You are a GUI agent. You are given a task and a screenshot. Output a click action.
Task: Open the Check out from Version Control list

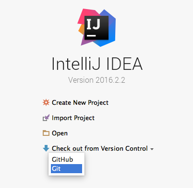click(100, 148)
